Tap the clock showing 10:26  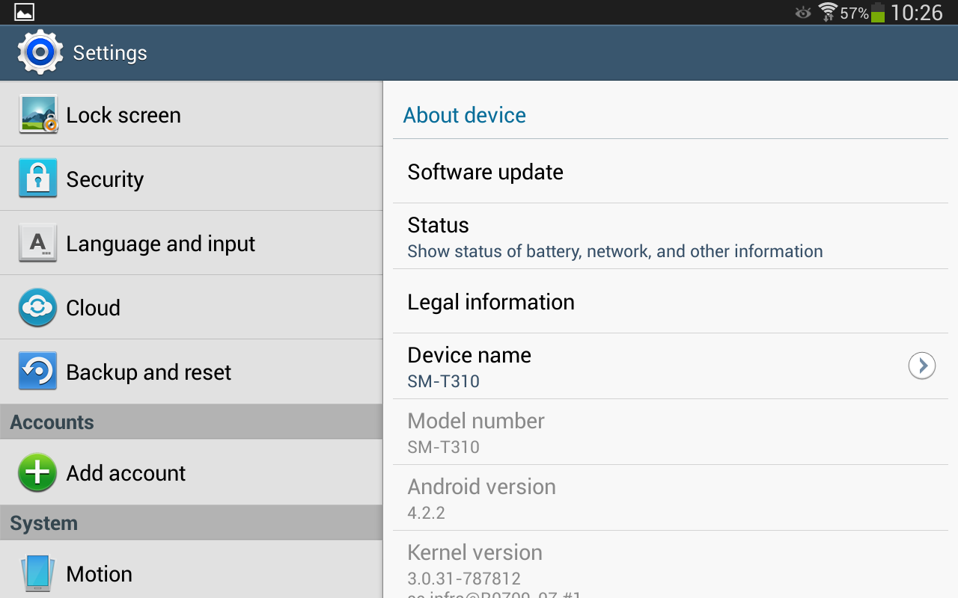pyautogui.click(x=917, y=13)
